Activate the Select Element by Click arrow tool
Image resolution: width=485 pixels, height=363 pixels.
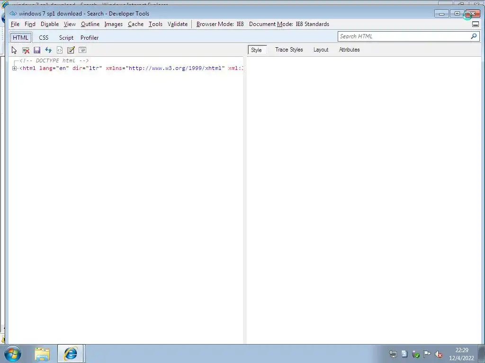point(14,50)
